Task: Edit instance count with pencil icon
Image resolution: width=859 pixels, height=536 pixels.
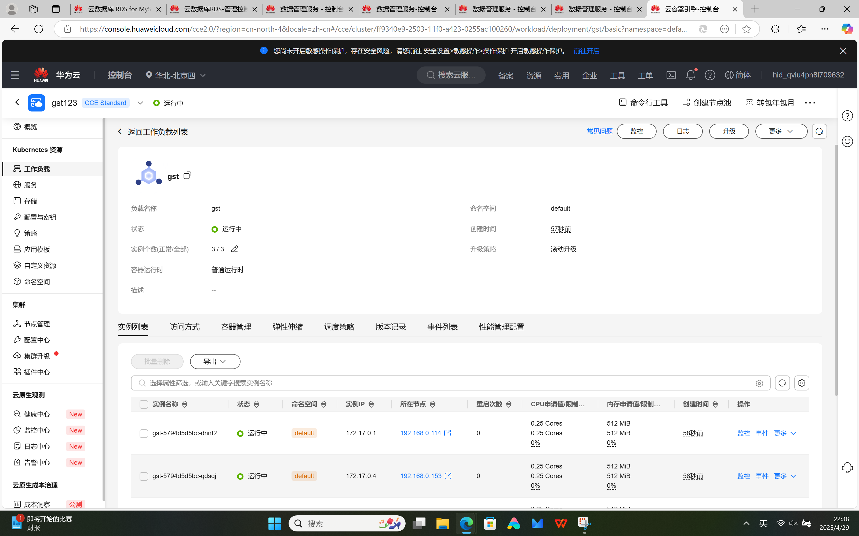Action: pyautogui.click(x=234, y=249)
